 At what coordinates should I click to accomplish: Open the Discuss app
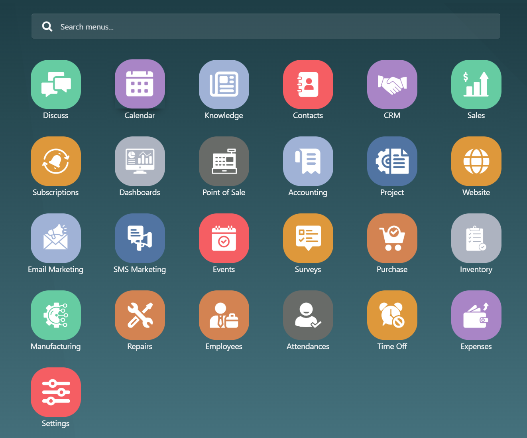pyautogui.click(x=56, y=84)
